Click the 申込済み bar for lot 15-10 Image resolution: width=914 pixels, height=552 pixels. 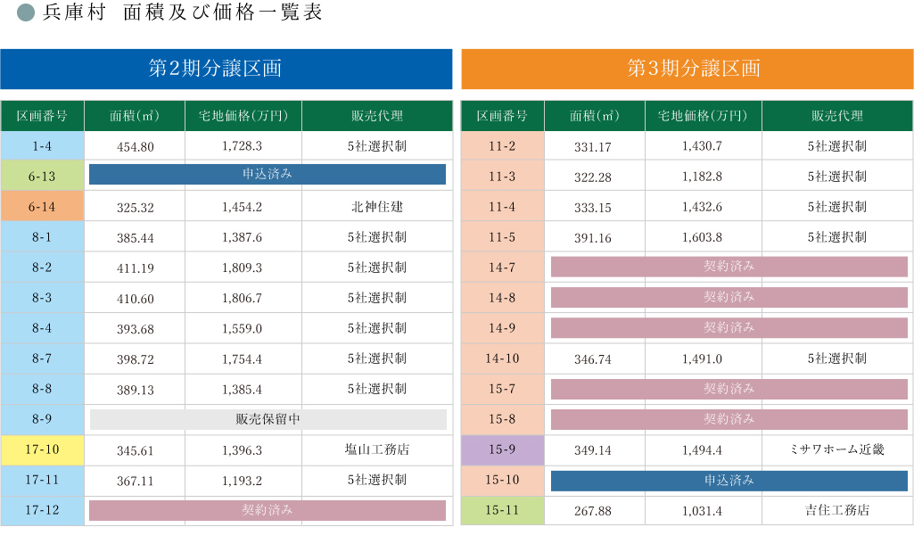tap(729, 481)
